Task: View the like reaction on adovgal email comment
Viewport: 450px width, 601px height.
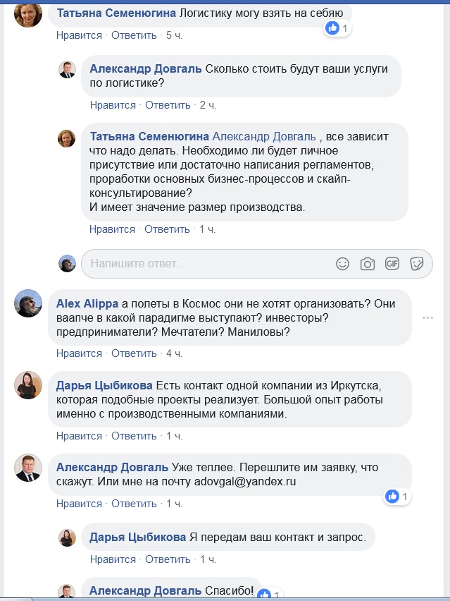Action: click(x=396, y=497)
